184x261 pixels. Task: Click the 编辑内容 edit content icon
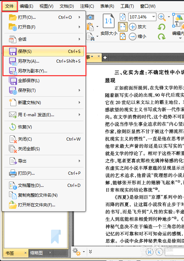click(x=178, y=21)
